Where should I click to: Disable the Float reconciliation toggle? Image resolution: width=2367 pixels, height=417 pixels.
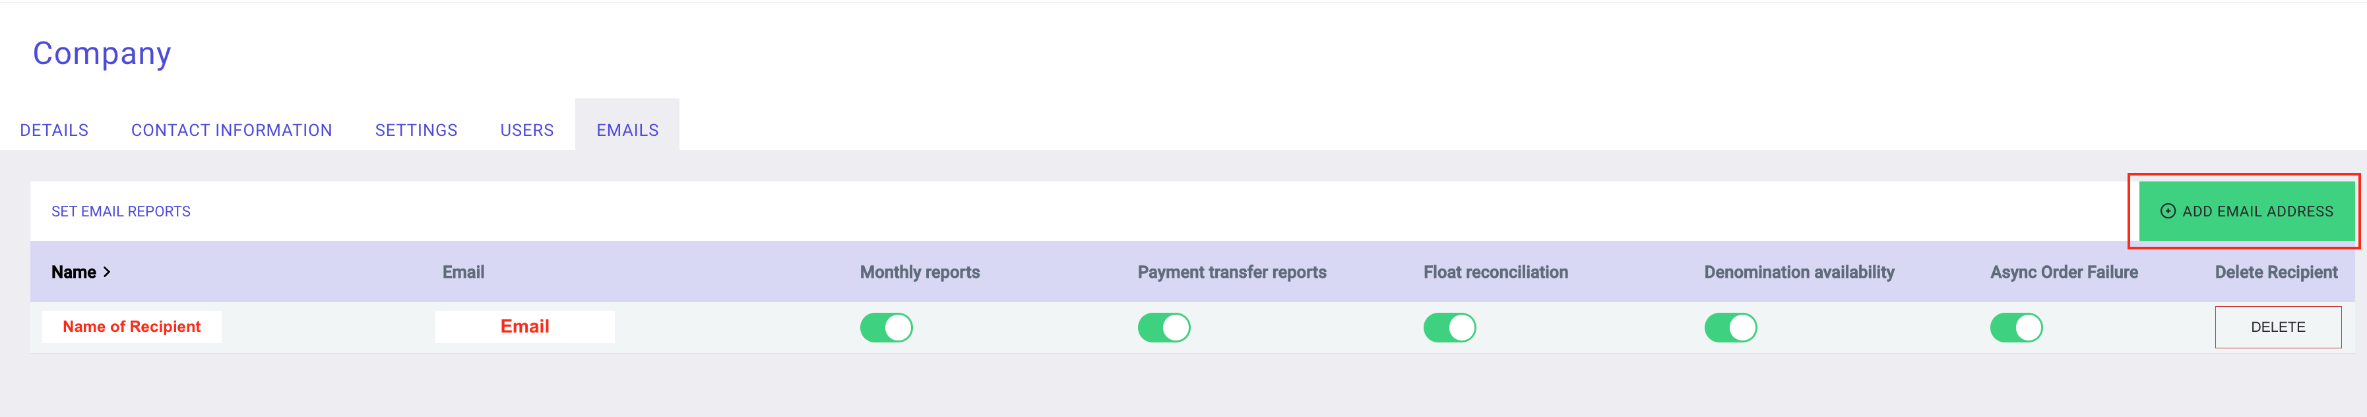coord(1449,327)
